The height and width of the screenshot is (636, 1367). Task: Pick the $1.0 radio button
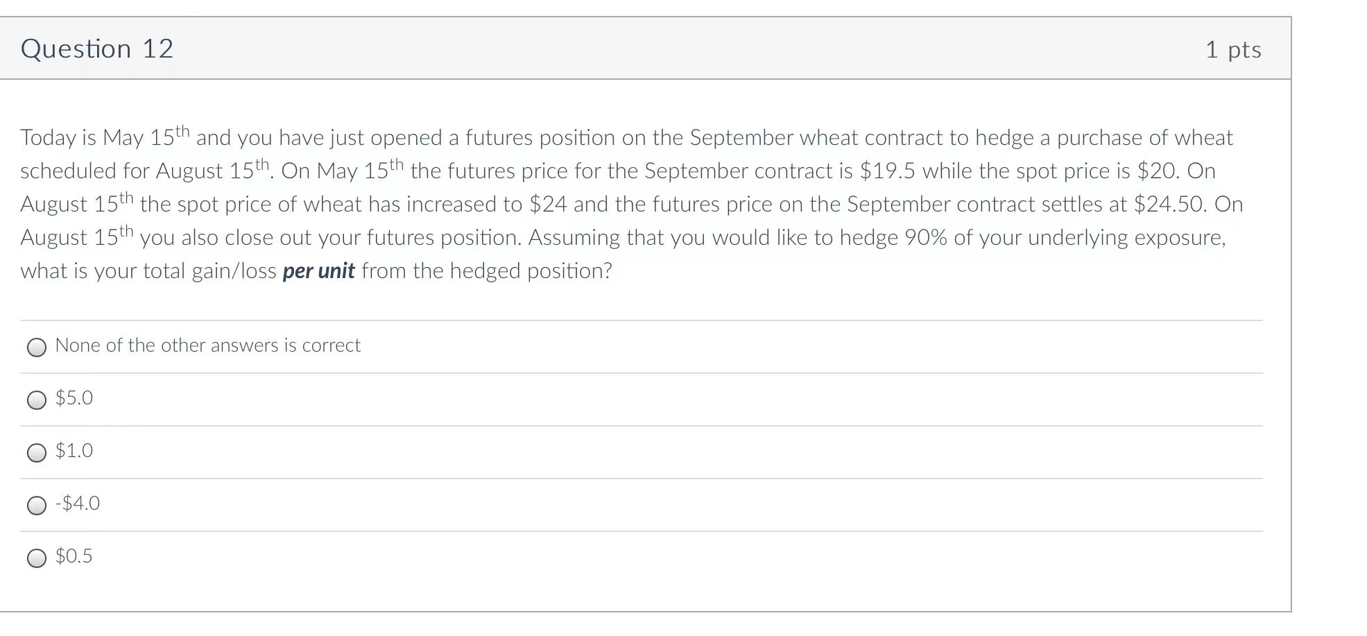point(37,453)
